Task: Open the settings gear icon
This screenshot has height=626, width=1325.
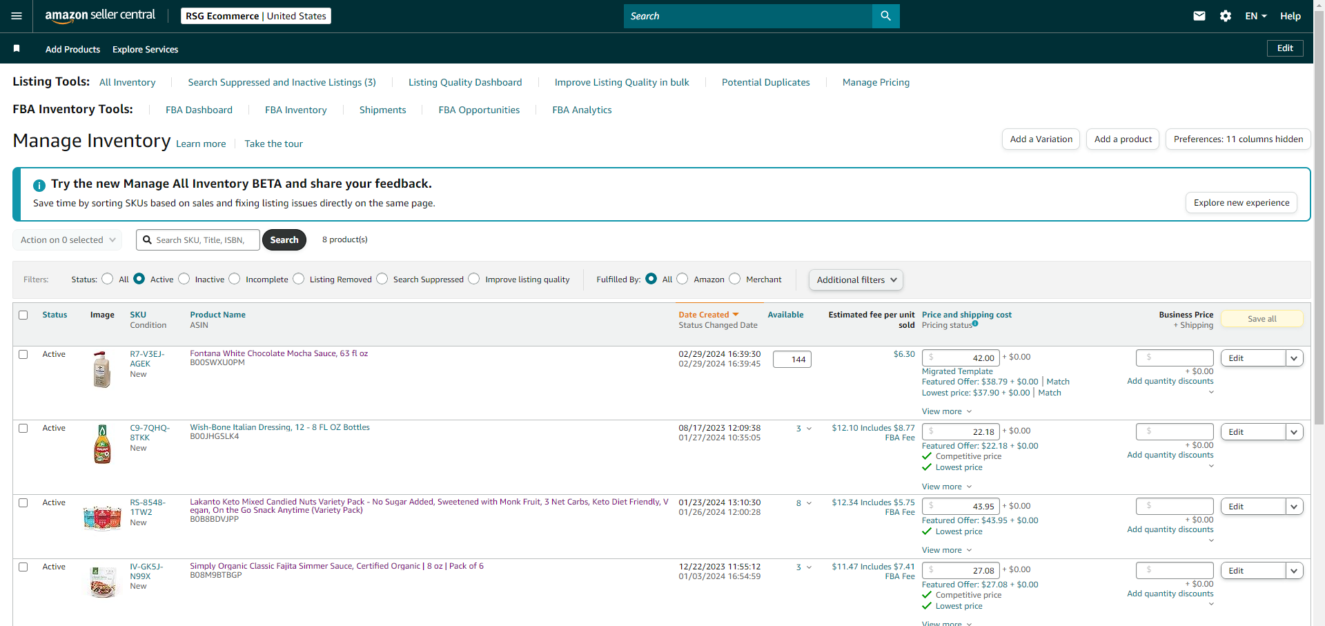Action: coord(1226,16)
